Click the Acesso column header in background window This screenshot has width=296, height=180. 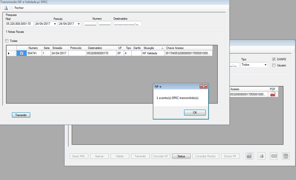click(x=249, y=89)
